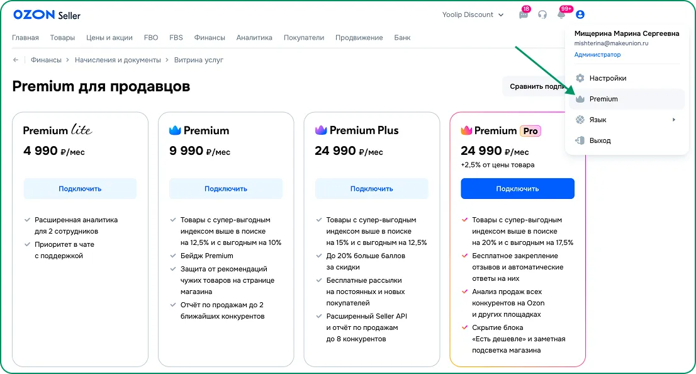Click the Premium crown icon in the menu
The height and width of the screenshot is (374, 696).
pos(580,99)
